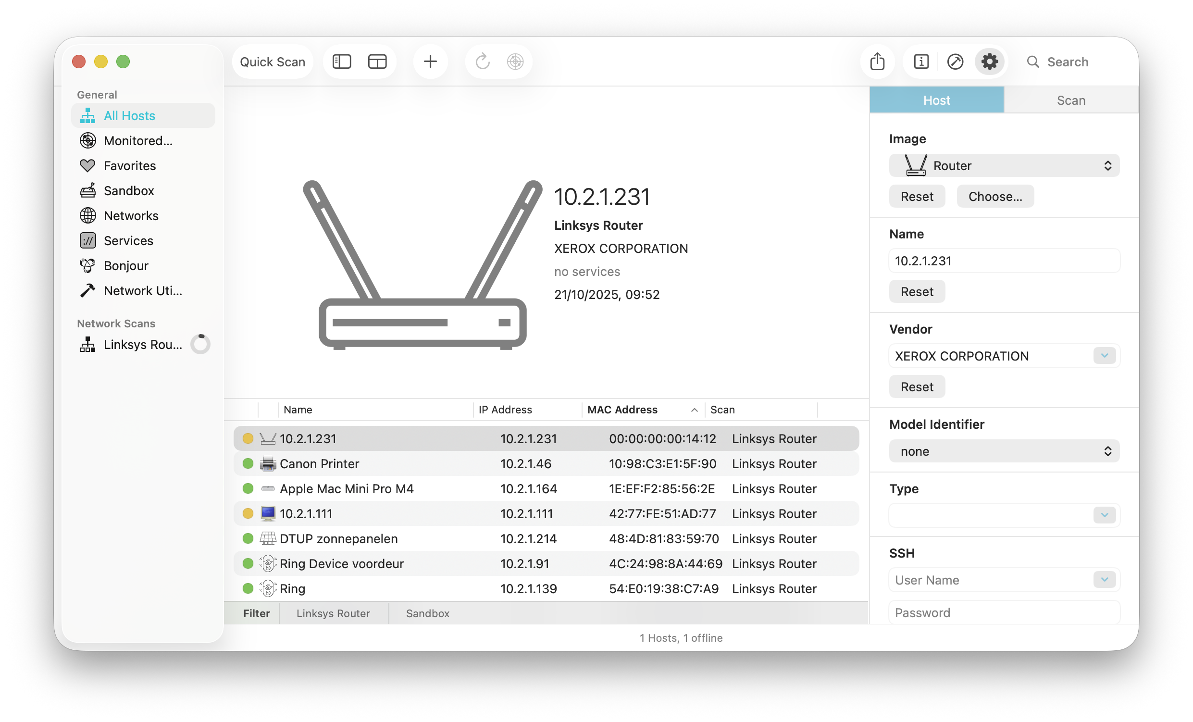The width and height of the screenshot is (1193, 722).
Task: Click Reset under Vendor
Action: coord(917,387)
